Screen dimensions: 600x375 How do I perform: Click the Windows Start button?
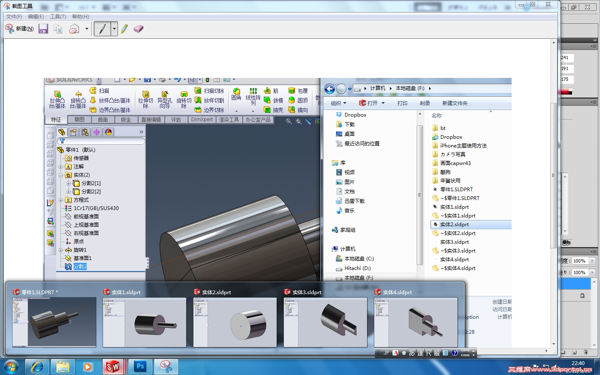point(11,367)
